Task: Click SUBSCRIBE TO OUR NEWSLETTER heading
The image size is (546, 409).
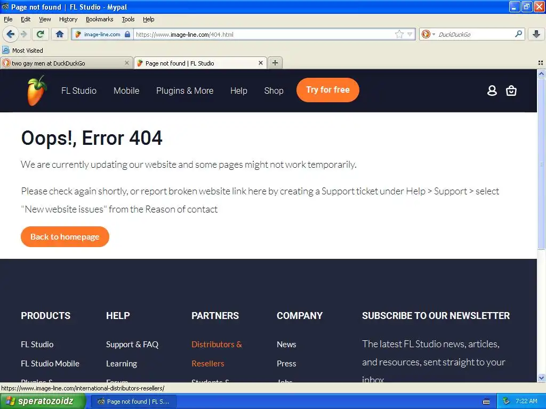Action: [436, 315]
